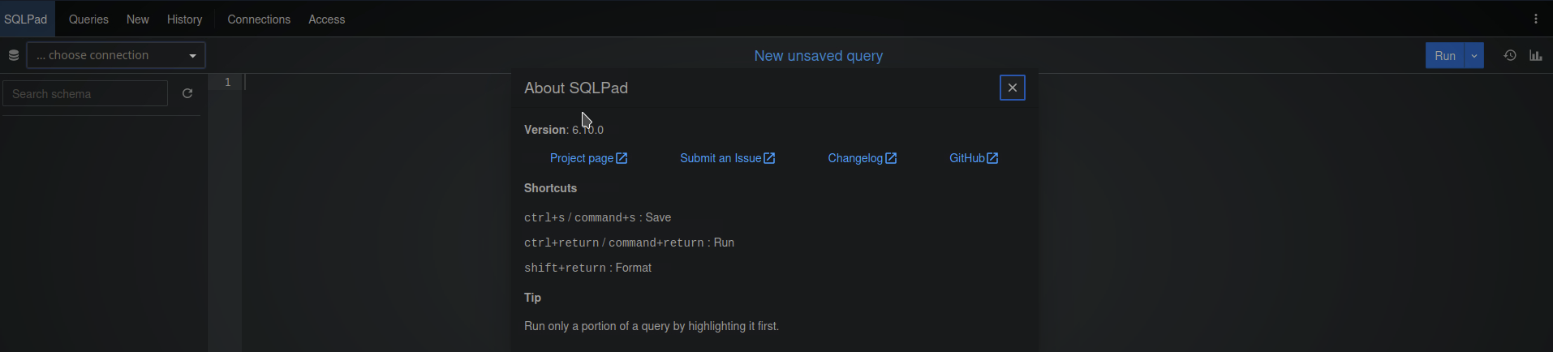This screenshot has width=1553, height=352.
Task: Expand the Run button dropdown arrow
Action: tap(1473, 55)
